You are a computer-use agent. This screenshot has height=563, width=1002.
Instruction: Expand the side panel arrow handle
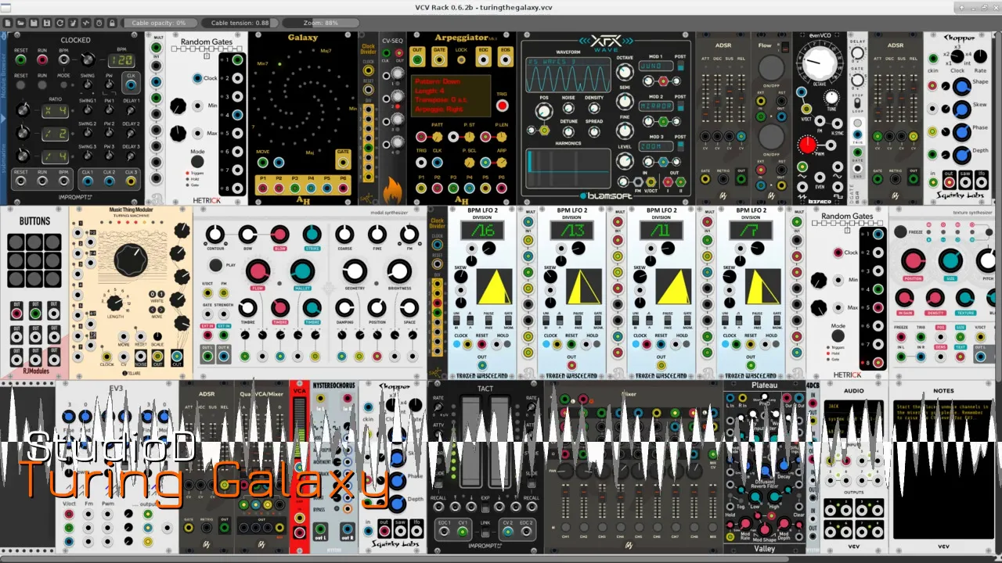(x=3, y=119)
